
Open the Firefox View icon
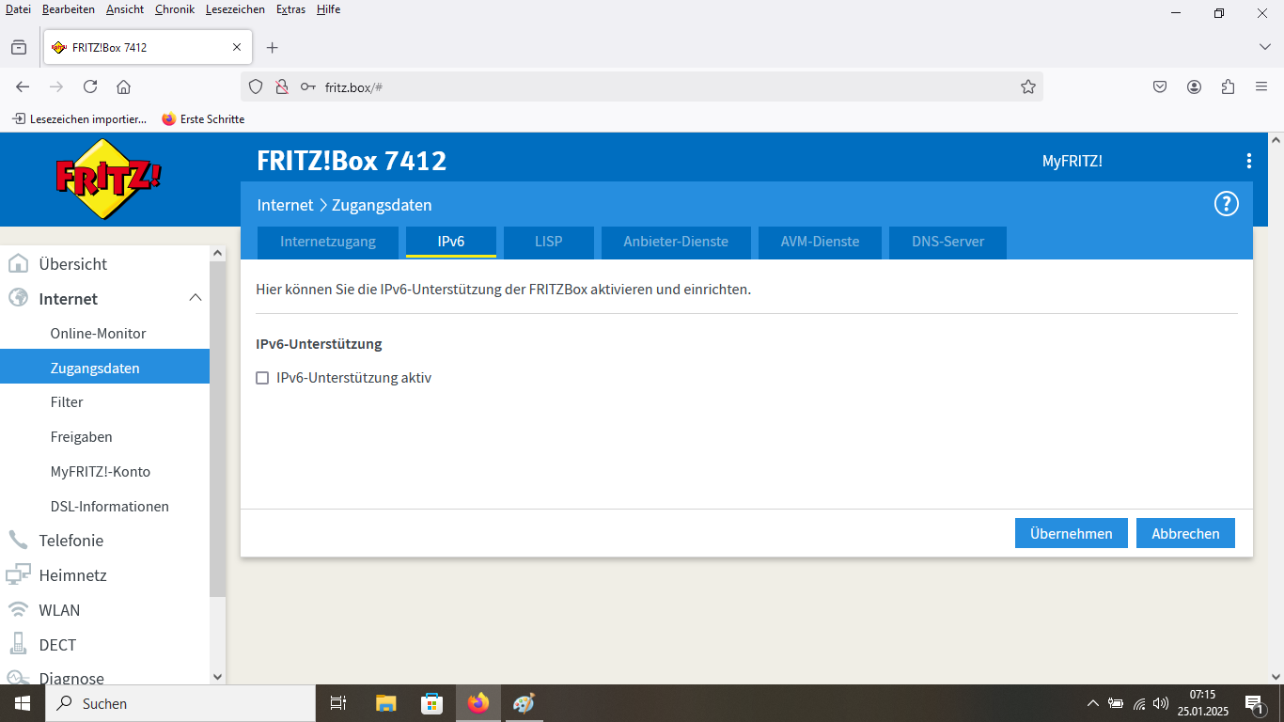pos(19,47)
